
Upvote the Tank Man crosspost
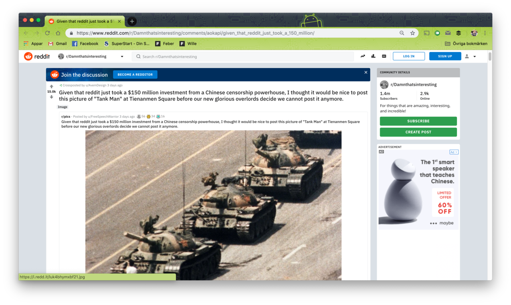click(x=51, y=87)
